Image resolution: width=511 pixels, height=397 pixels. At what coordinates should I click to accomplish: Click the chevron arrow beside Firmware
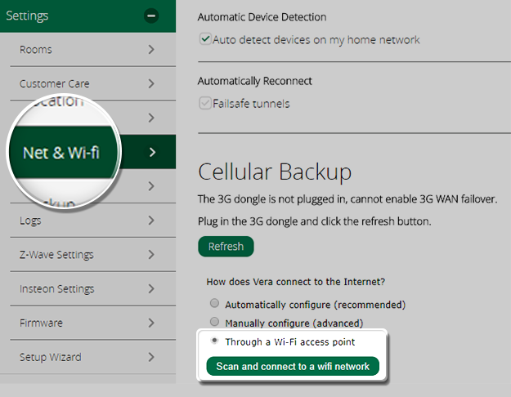151,323
